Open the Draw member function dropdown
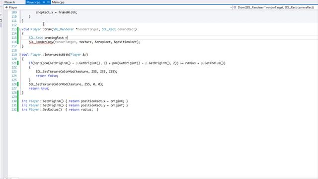 coord(275,7)
